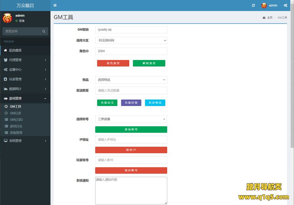Viewport: 294px width, 205px height.
Task: Toggle the sidebar hamburger menu icon
Action: click(55, 6)
